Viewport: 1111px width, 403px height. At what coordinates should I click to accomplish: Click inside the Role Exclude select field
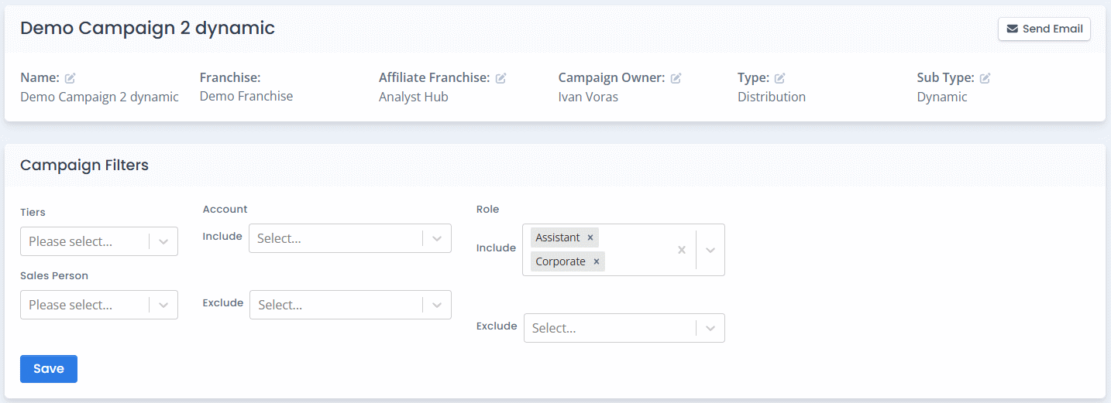click(608, 329)
